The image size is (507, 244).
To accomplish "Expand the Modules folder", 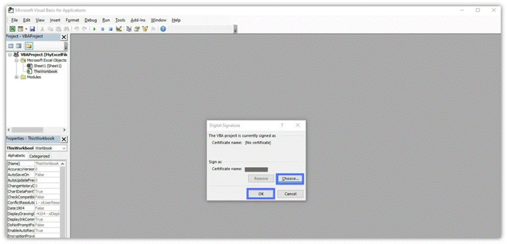I will click(16, 77).
